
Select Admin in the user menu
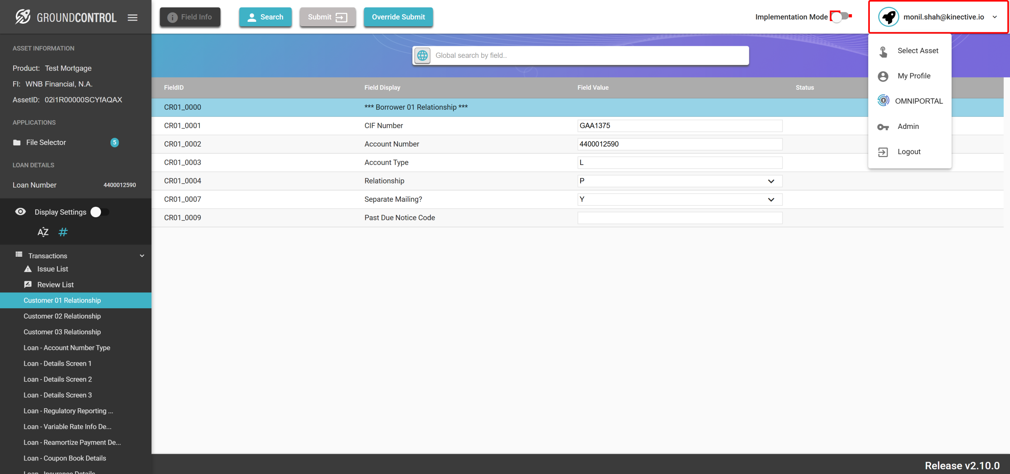coord(908,126)
